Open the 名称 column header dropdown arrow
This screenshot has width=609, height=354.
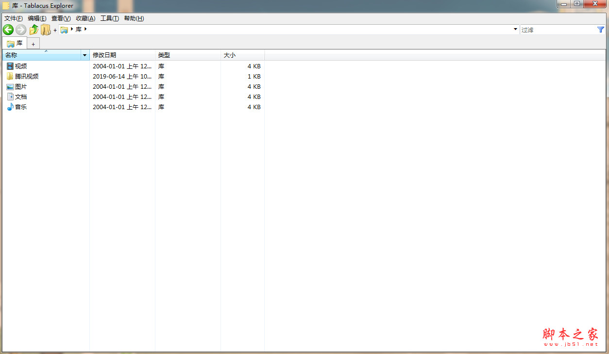tap(85, 55)
